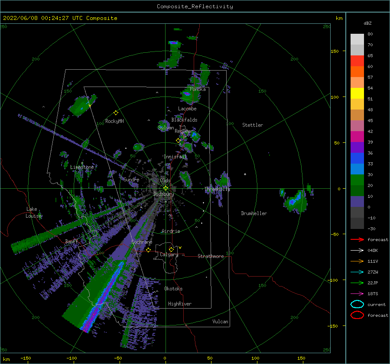390x364 pixels.
Task: Click the Sylvan label on map
Action: tap(166, 128)
